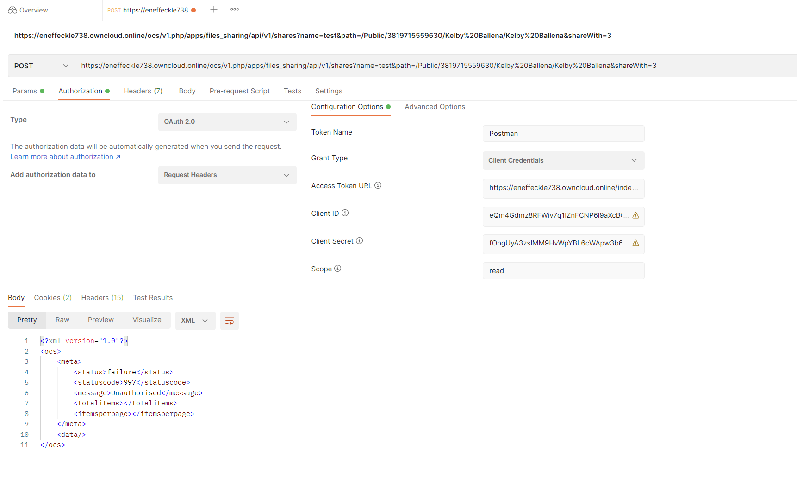Viewport: 797px width, 502px height.
Task: Click the plus icon for new tab
Action: pos(214,9)
